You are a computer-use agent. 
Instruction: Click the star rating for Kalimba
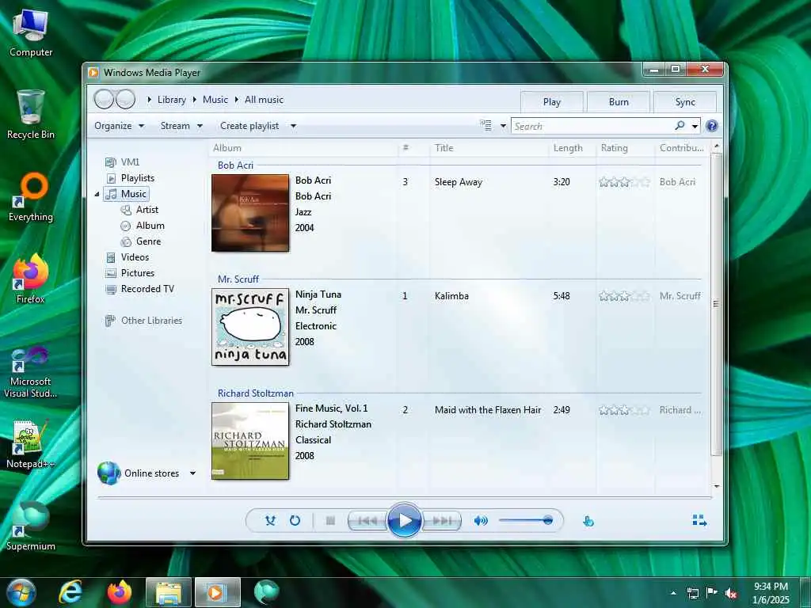tap(624, 296)
